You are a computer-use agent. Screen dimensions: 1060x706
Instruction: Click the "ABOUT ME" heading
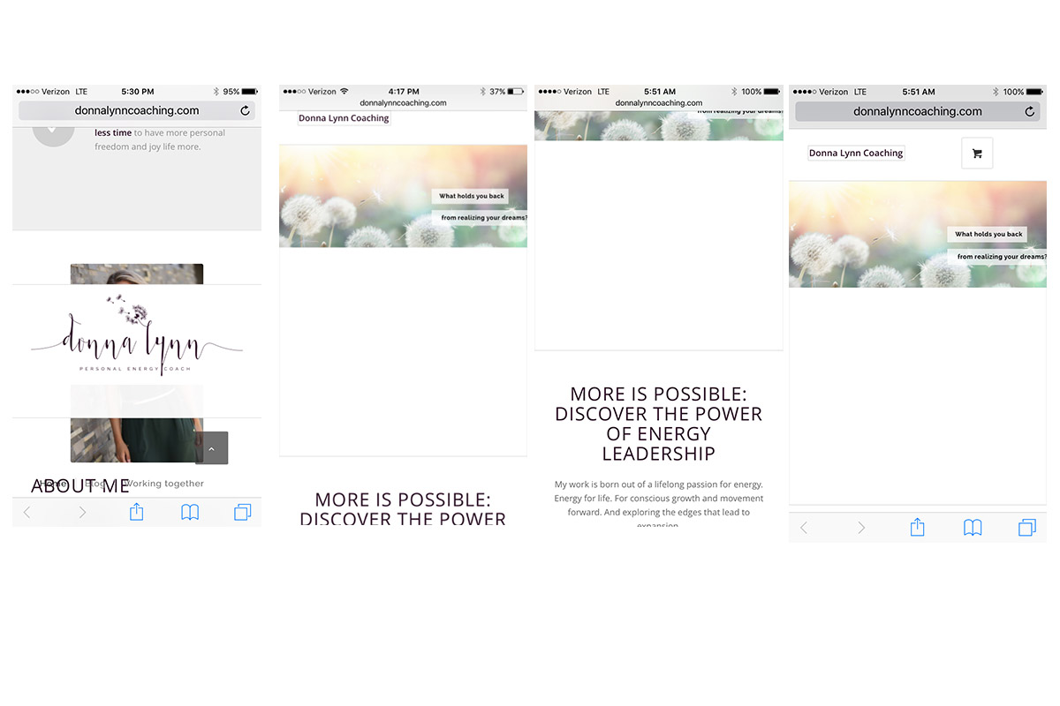coord(80,486)
